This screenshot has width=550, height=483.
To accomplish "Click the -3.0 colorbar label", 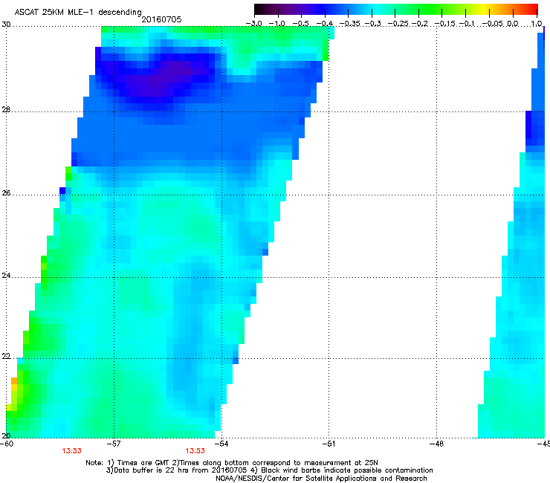I will tap(253, 24).
